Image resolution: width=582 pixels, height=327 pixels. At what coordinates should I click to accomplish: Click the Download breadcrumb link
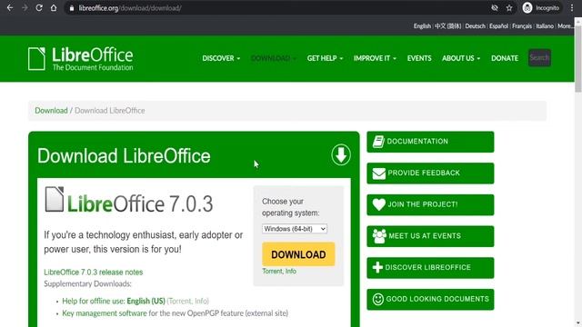tap(51, 111)
